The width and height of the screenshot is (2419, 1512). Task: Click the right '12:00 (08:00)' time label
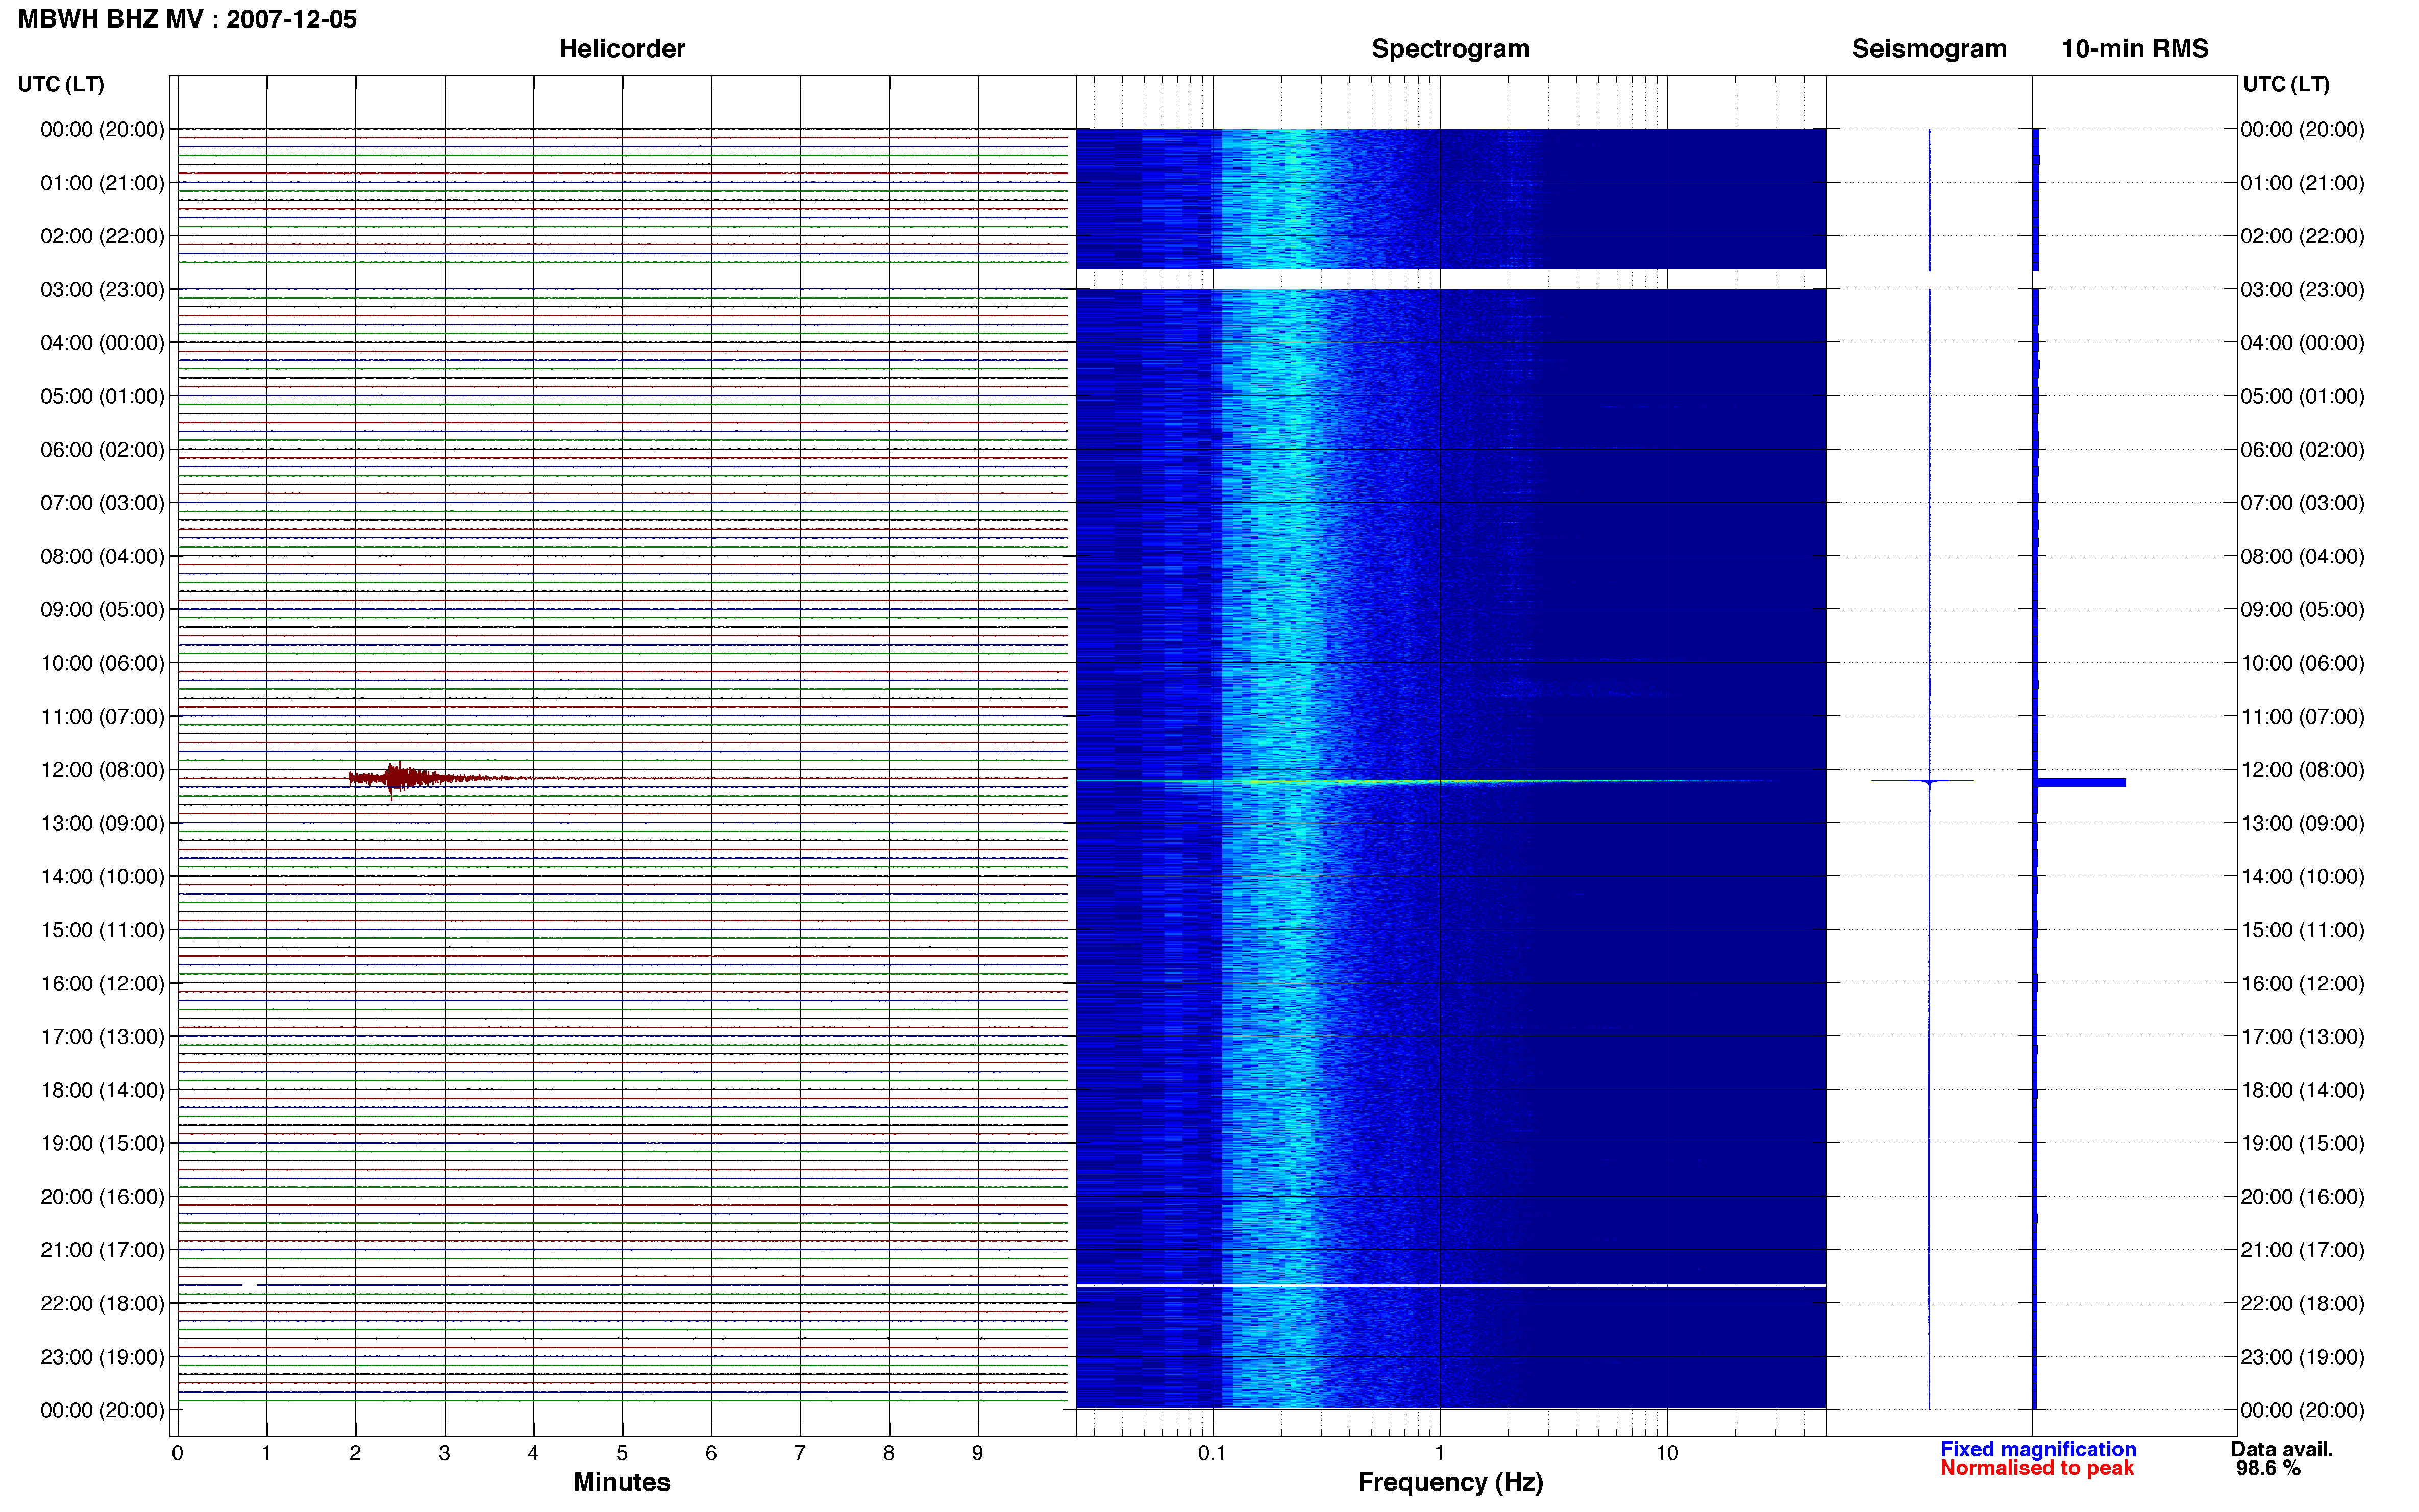click(x=2302, y=770)
